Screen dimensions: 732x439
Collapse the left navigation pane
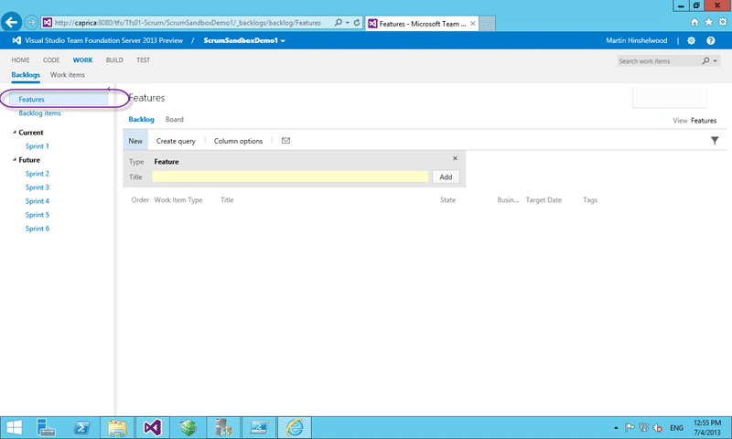pyautogui.click(x=109, y=89)
